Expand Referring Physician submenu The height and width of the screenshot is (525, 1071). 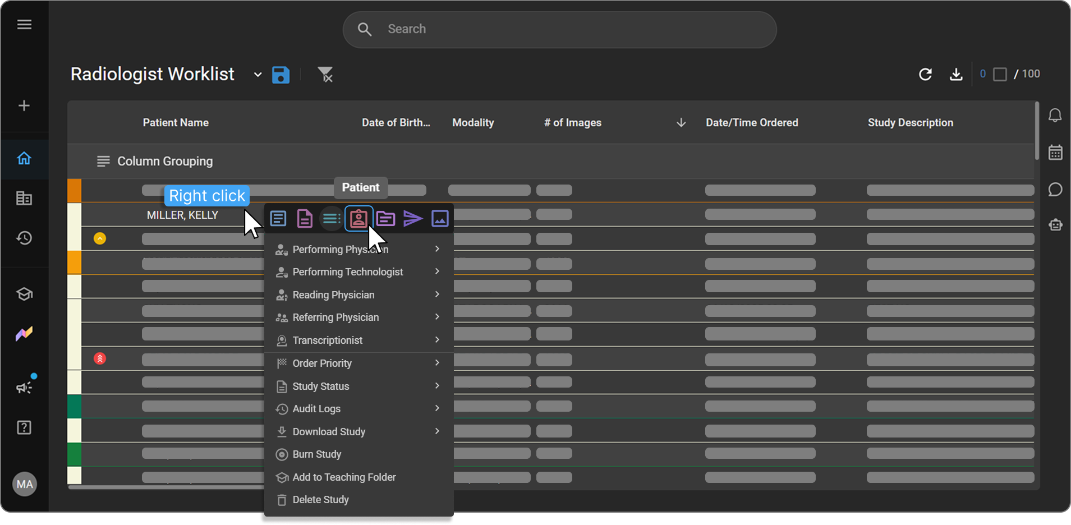[x=358, y=317]
